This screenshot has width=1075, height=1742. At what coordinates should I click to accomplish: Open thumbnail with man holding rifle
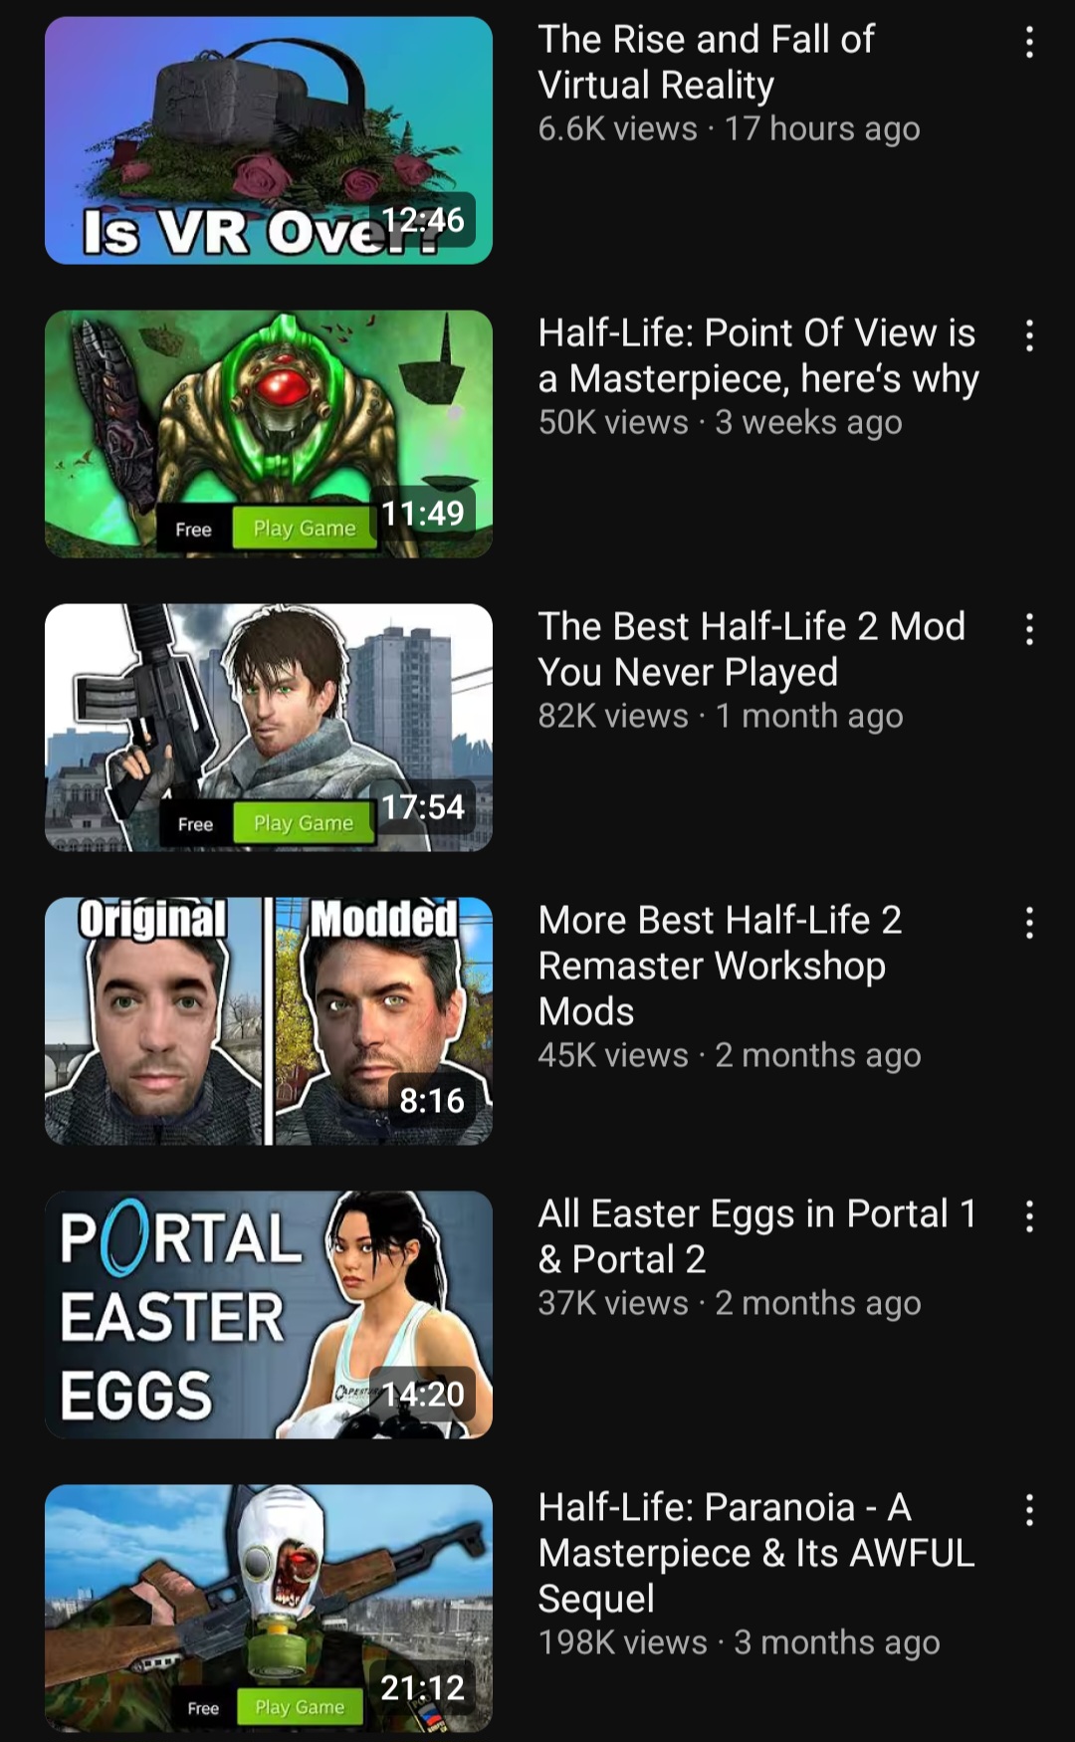click(269, 728)
